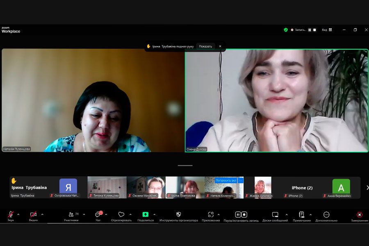Viewport: 369px width, 246px height.
Task: Open three-dots menu on Наталя Колесніч thumbnail
Action: point(241,180)
